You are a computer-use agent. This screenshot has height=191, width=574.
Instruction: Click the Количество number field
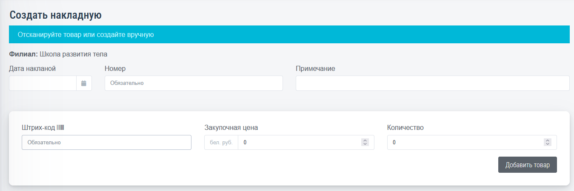click(464, 143)
